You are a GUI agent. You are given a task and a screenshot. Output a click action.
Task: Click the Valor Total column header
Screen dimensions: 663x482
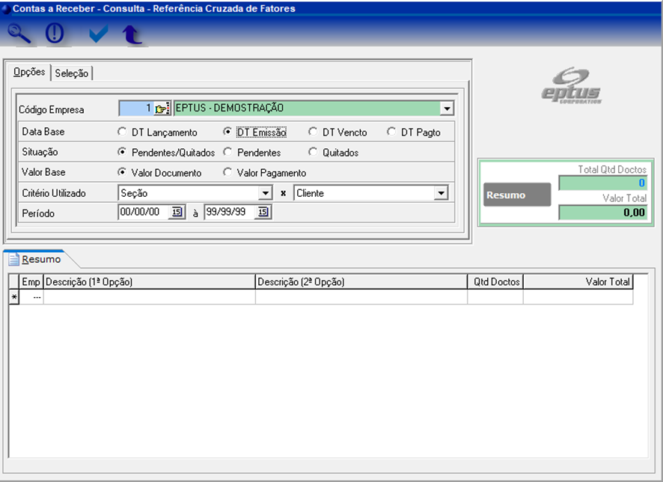(578, 282)
